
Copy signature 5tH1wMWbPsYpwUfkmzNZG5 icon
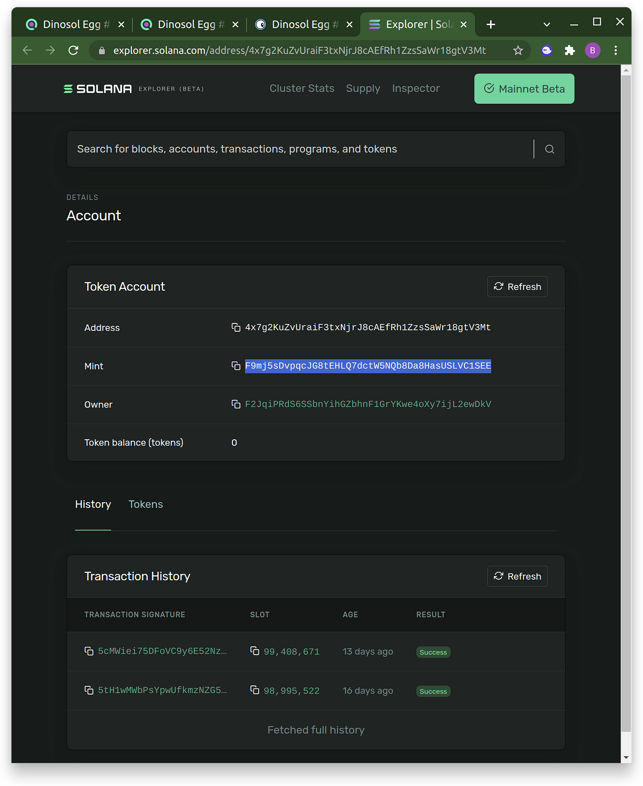click(x=89, y=690)
